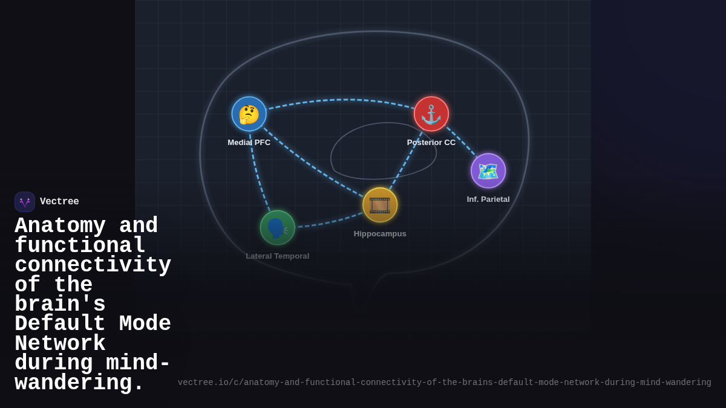This screenshot has height=408, width=726.
Task: Click dashed link from Posterior CC to Inf. Parietal
Action: tap(461, 141)
